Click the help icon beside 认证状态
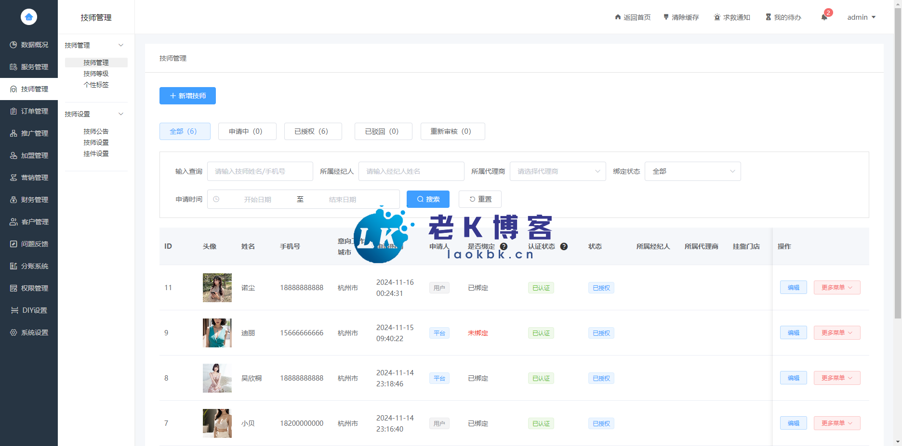This screenshot has width=902, height=446. [x=564, y=246]
